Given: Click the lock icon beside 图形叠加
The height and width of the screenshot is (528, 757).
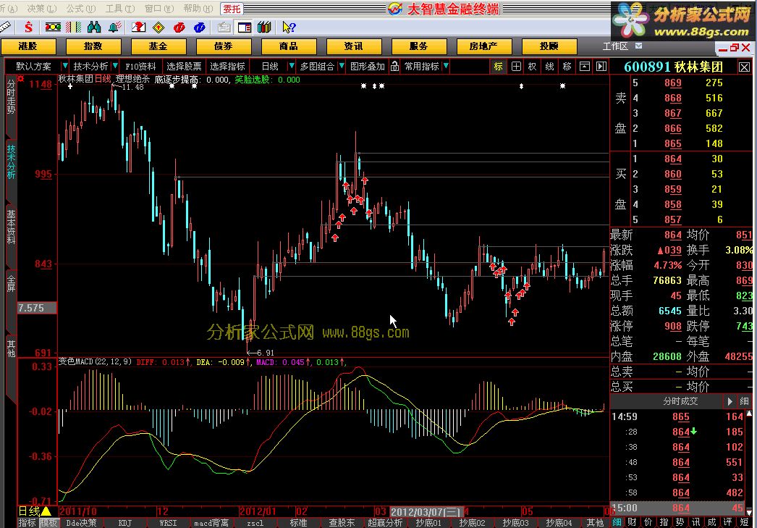Looking at the screenshot, I should point(395,66).
